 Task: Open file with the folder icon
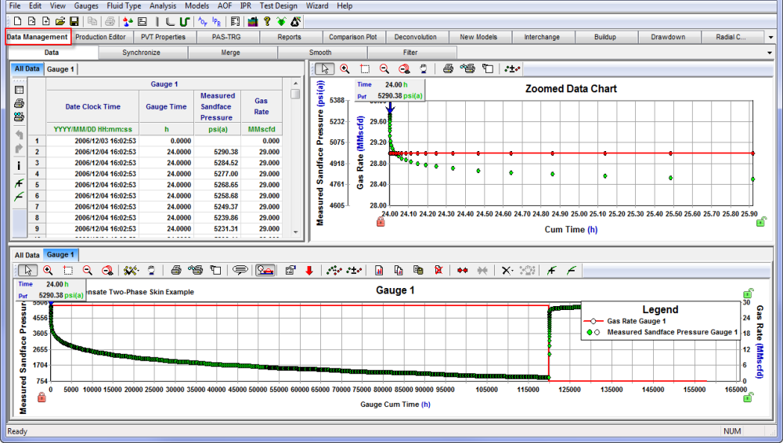(x=60, y=21)
